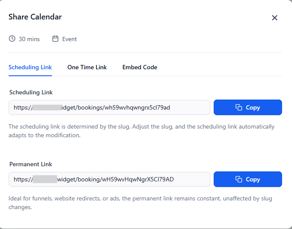Go to the Embed Code tab
Image resolution: width=292 pixels, height=229 pixels.
(x=140, y=67)
